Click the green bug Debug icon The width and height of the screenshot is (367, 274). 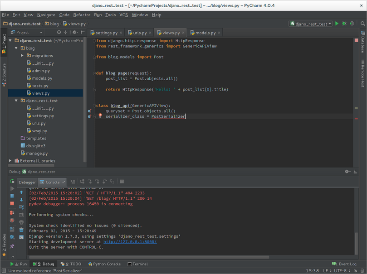pos(344,24)
